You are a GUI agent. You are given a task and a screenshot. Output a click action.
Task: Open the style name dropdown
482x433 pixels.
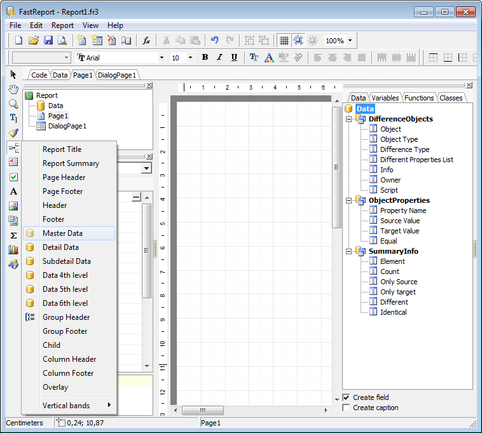pos(66,57)
